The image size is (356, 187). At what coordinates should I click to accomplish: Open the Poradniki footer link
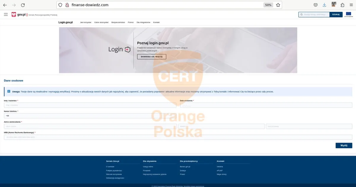tap(147, 170)
